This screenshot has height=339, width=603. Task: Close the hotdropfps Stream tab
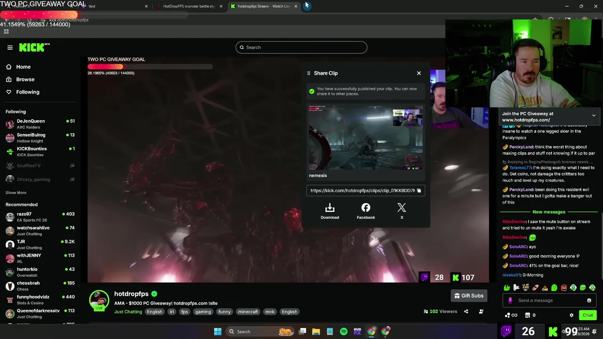coord(296,6)
